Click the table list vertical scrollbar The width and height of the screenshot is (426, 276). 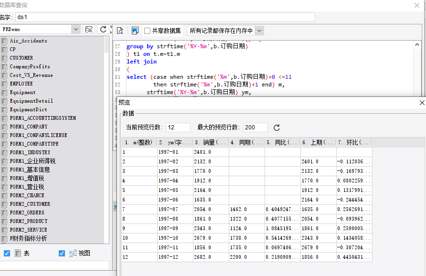tap(106, 44)
